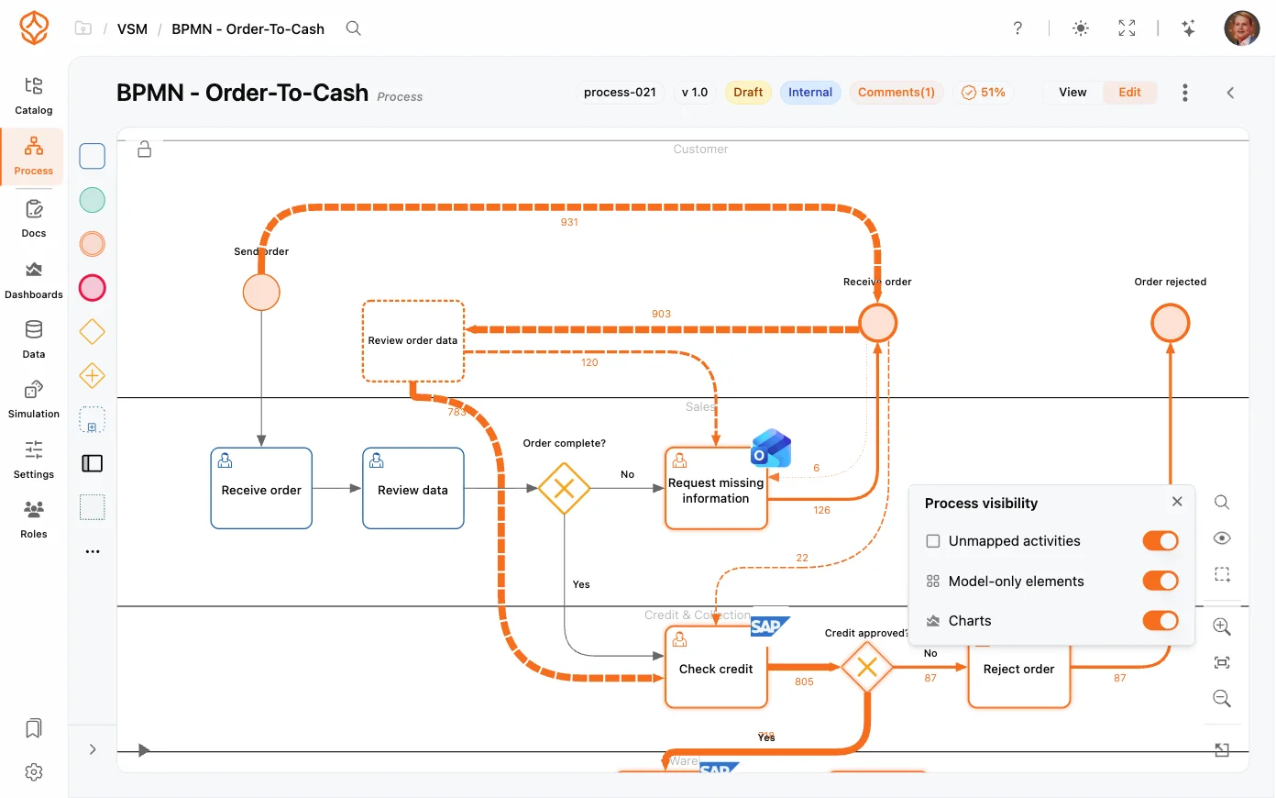Click the canvas search magnifier icon
The height and width of the screenshot is (798, 1276).
pos(1222,503)
